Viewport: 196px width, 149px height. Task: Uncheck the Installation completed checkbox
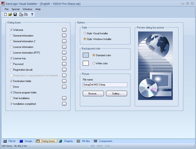pyautogui.click(x=11, y=104)
